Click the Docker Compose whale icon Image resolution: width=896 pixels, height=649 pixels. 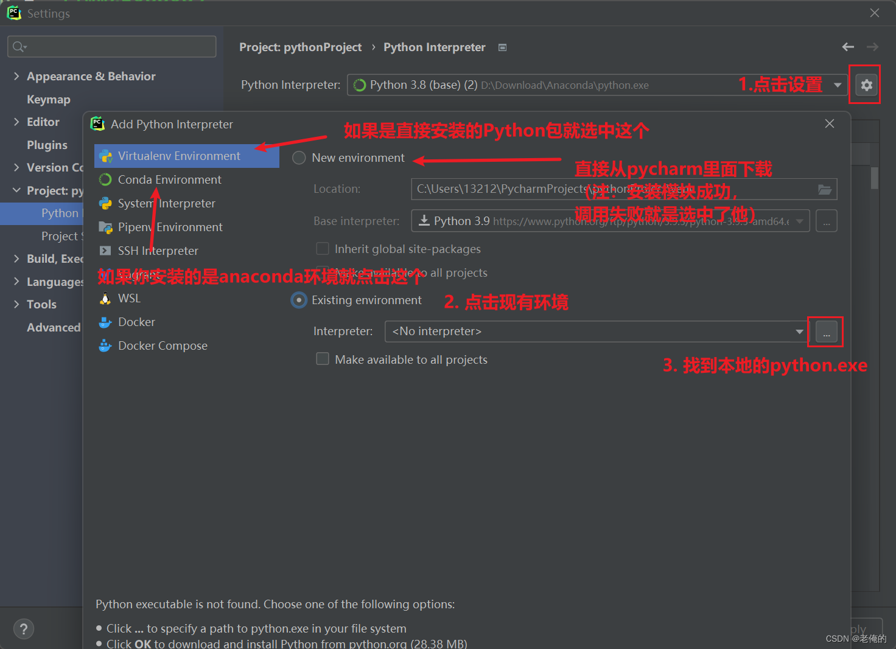105,345
